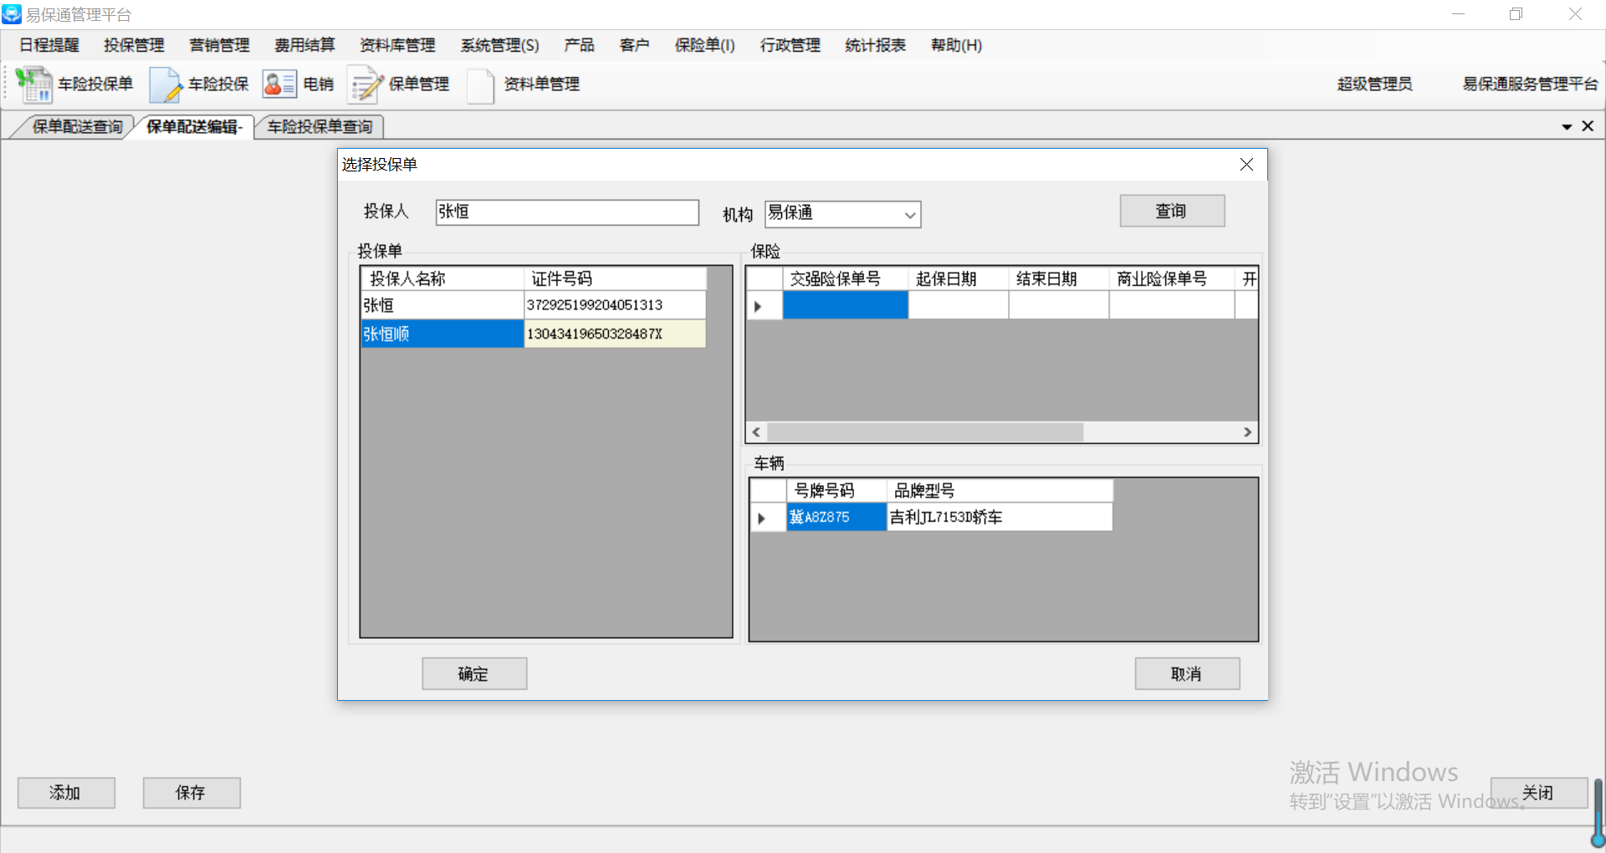This screenshot has height=853, width=1606.
Task: Select the 张恒 row in 投保单 list
Action: 442,305
